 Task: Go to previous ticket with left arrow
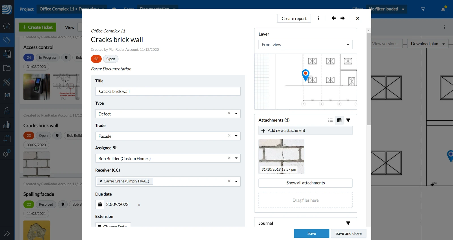334,18
